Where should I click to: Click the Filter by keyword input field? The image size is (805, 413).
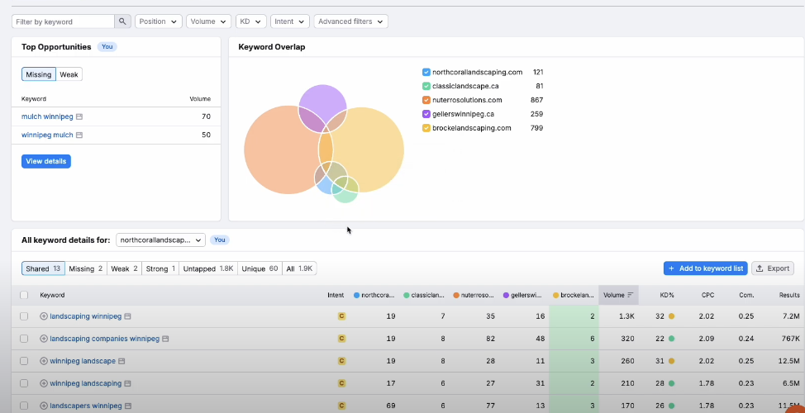[x=63, y=21]
